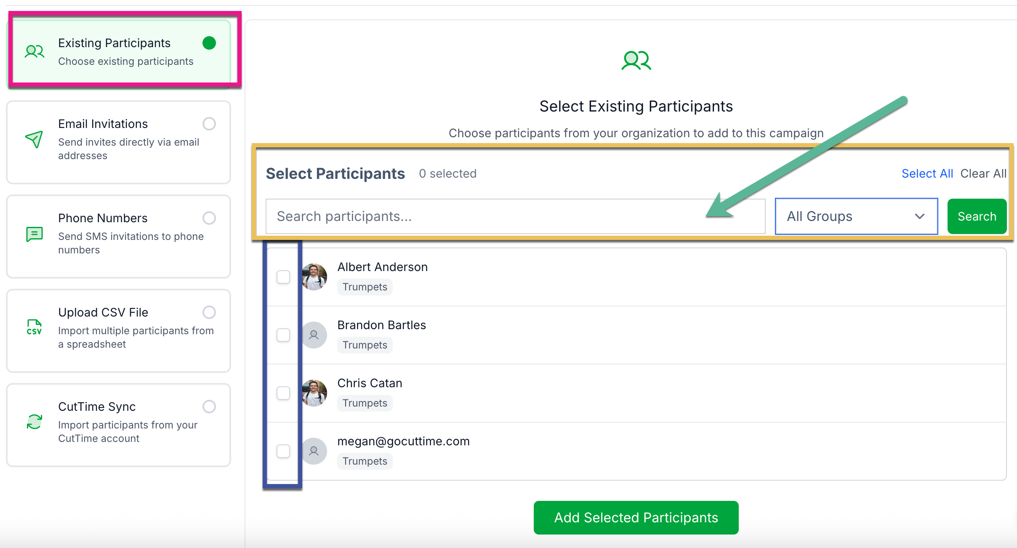Viewport: 1017px width, 548px height.
Task: Click the Phone Numbers message icon
Action: tap(34, 234)
